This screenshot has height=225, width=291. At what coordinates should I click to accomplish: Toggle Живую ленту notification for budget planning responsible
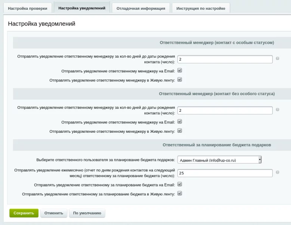[x=179, y=193]
